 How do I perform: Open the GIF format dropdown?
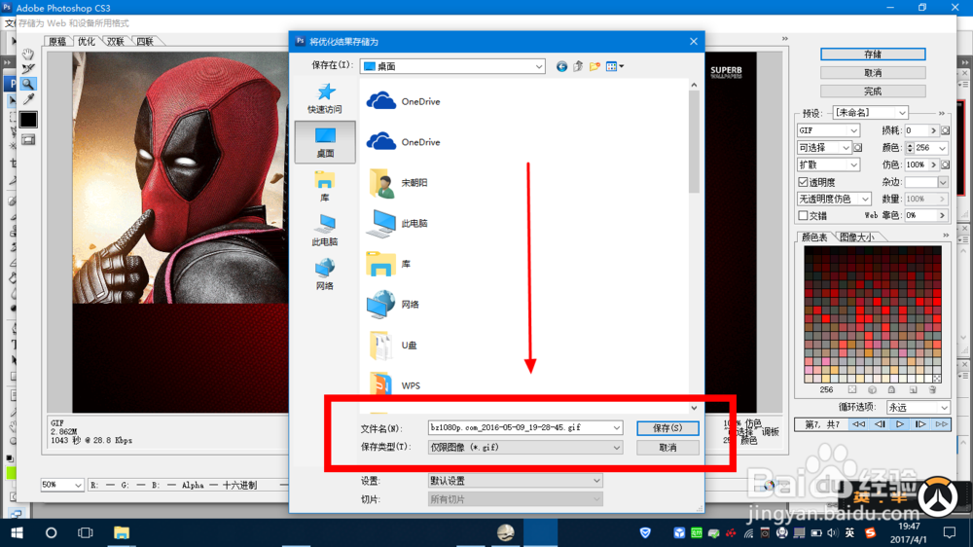coord(828,130)
